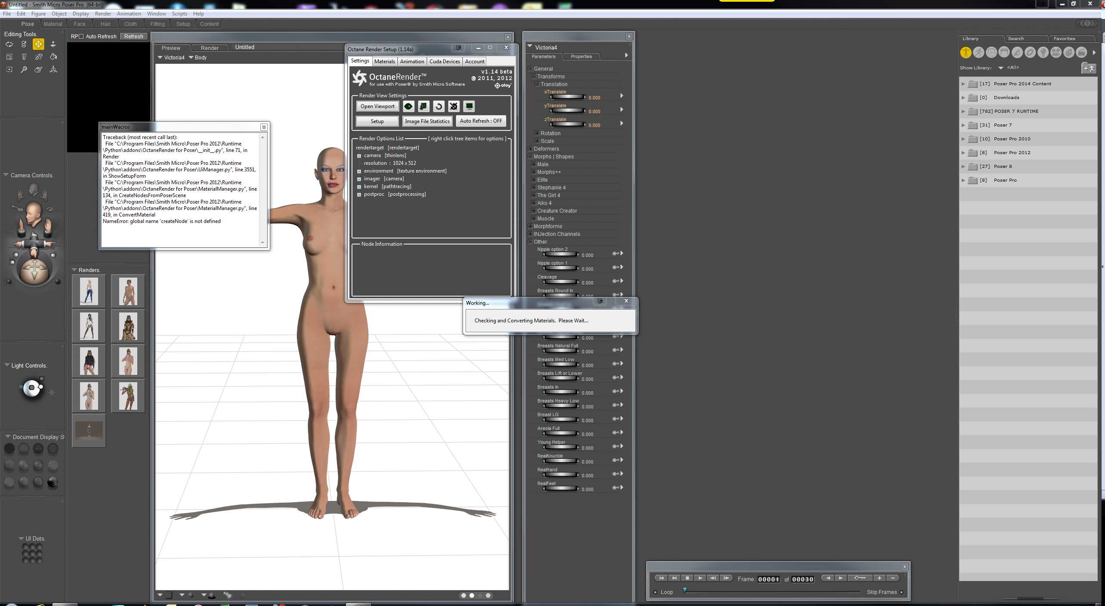Expand the environment tree node
Screen dimensions: 1105x606
click(359, 171)
